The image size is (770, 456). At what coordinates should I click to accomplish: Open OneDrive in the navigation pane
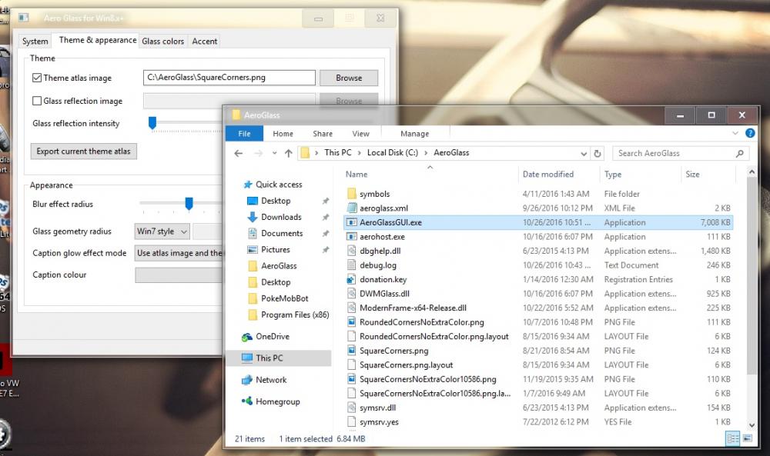[272, 337]
